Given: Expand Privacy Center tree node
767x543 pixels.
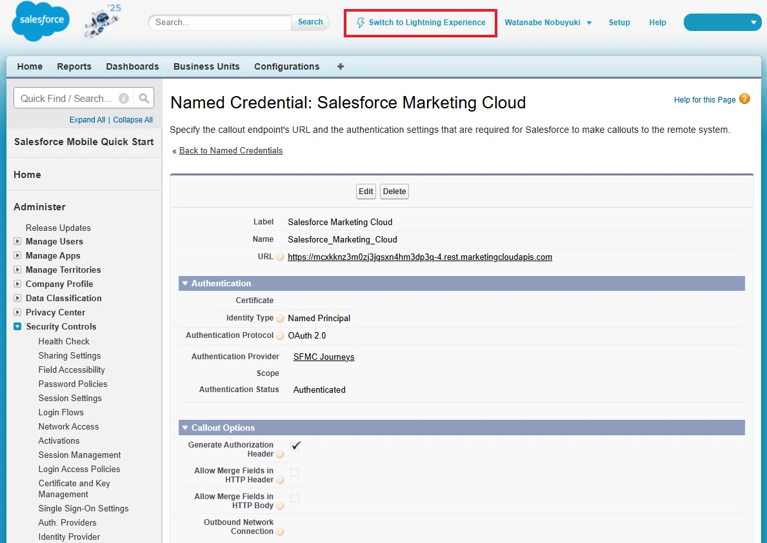Looking at the screenshot, I should [x=17, y=312].
